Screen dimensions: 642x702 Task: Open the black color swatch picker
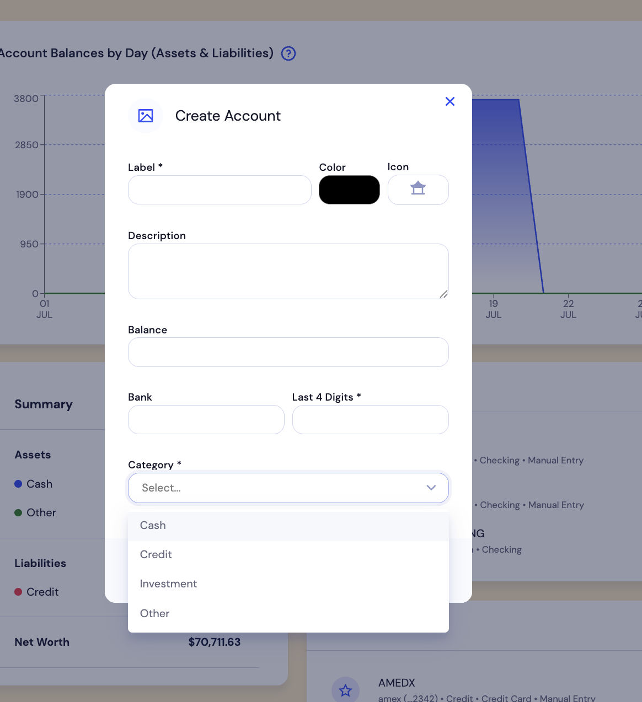coord(349,190)
